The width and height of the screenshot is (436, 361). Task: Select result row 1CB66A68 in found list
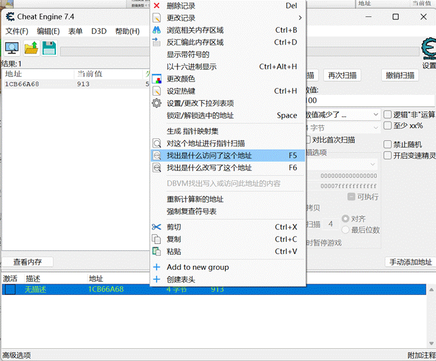tap(75, 84)
